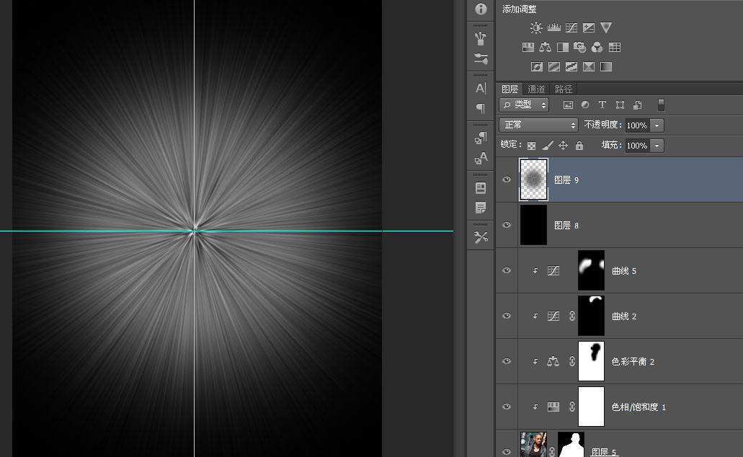Add a Photo Filter adjustment
Image resolution: width=743 pixels, height=457 pixels.
[x=579, y=47]
